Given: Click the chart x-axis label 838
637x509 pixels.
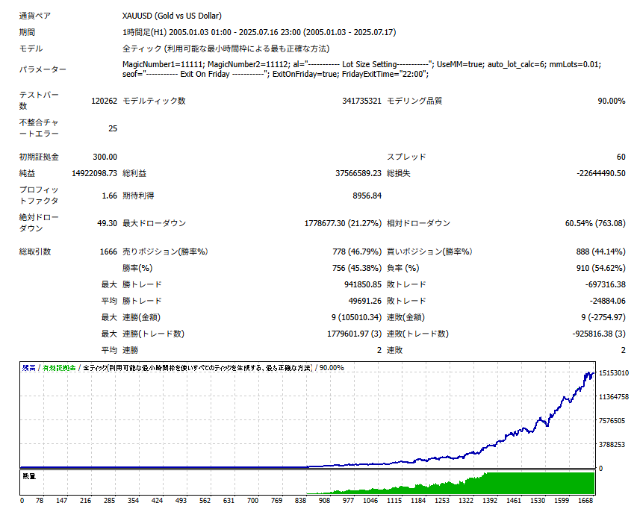Looking at the screenshot, I should coord(301,501).
